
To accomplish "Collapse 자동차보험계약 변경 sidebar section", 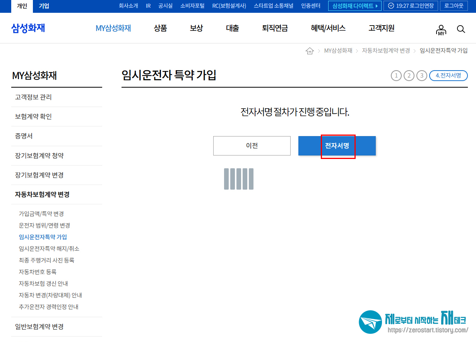I will (x=57, y=195).
